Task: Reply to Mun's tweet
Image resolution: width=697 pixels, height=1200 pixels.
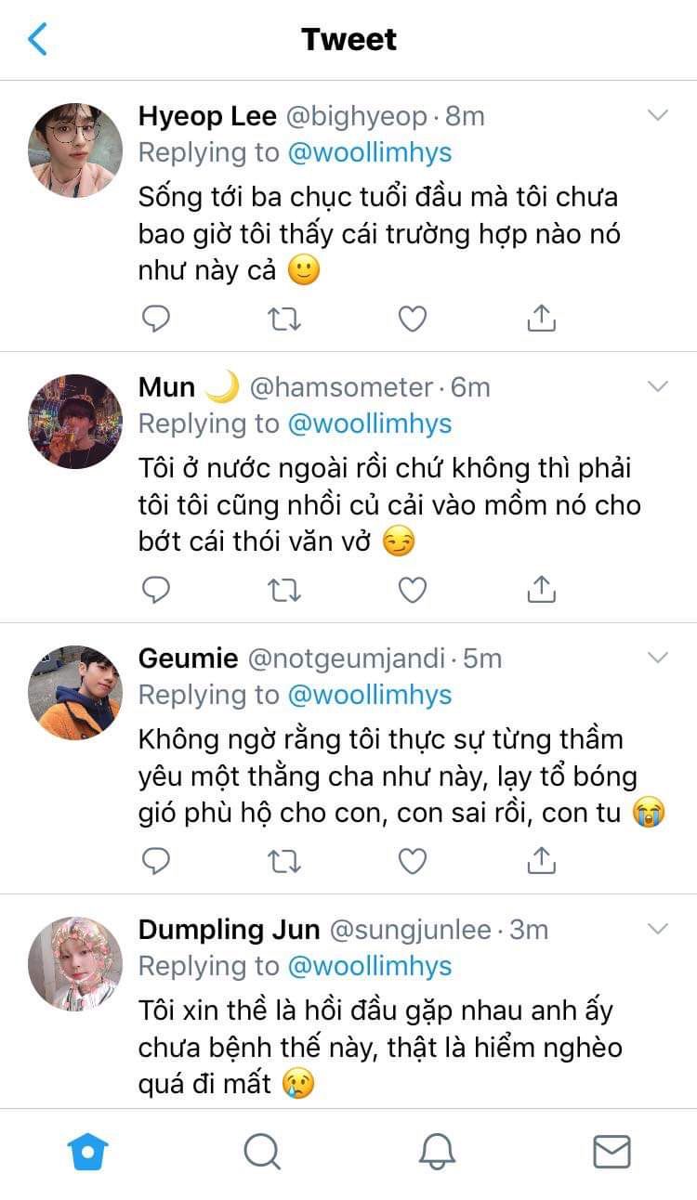Action: click(156, 590)
